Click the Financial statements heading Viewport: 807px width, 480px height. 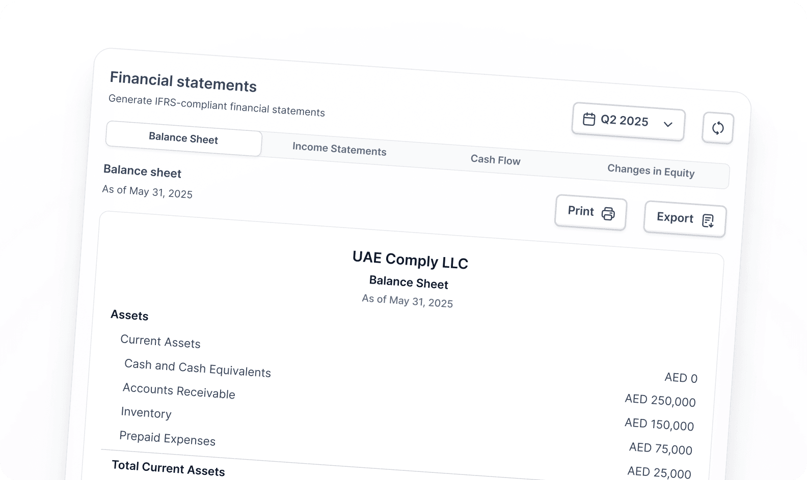tap(183, 82)
